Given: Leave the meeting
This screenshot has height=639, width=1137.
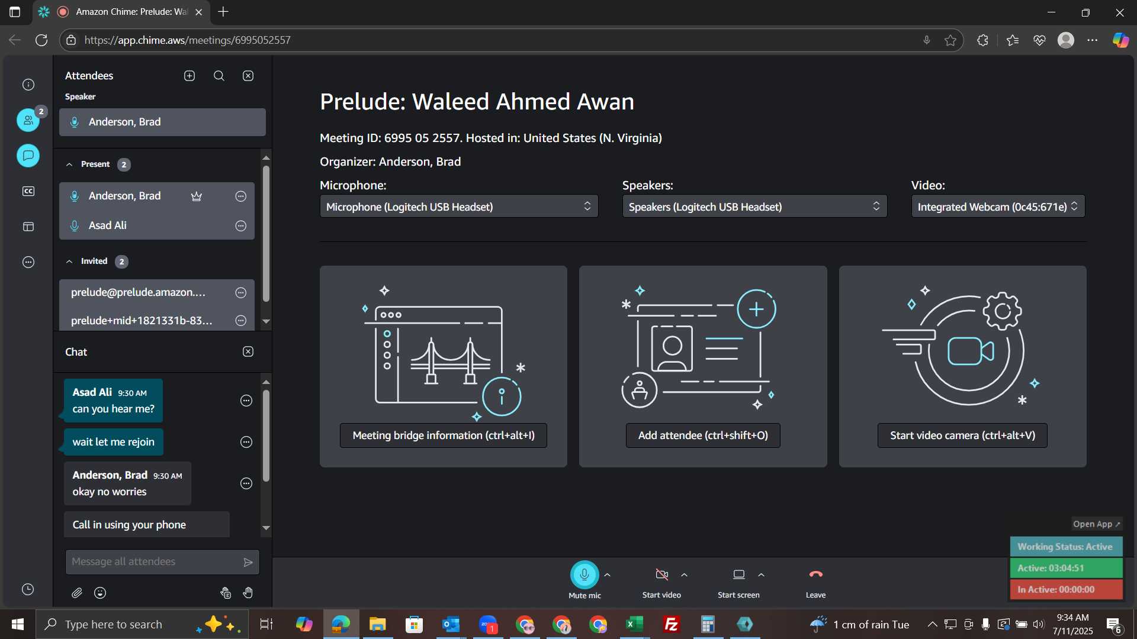Looking at the screenshot, I should tap(815, 575).
